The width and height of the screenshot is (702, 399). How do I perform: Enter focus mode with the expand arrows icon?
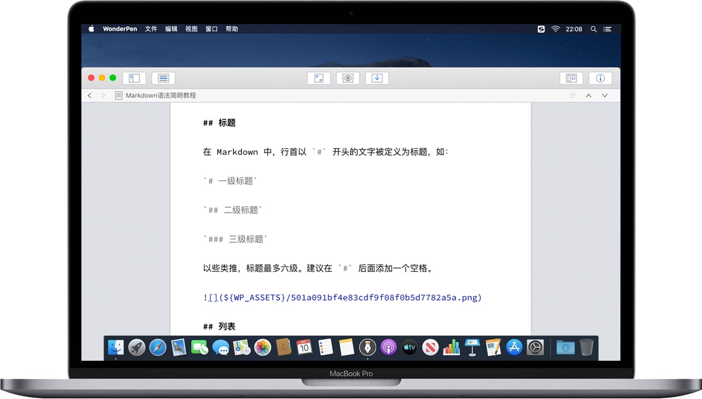[319, 78]
